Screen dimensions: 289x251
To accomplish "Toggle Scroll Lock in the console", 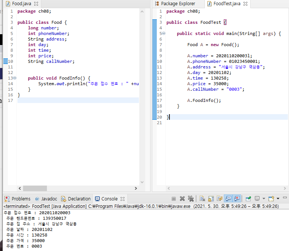I will [x=211, y=199].
